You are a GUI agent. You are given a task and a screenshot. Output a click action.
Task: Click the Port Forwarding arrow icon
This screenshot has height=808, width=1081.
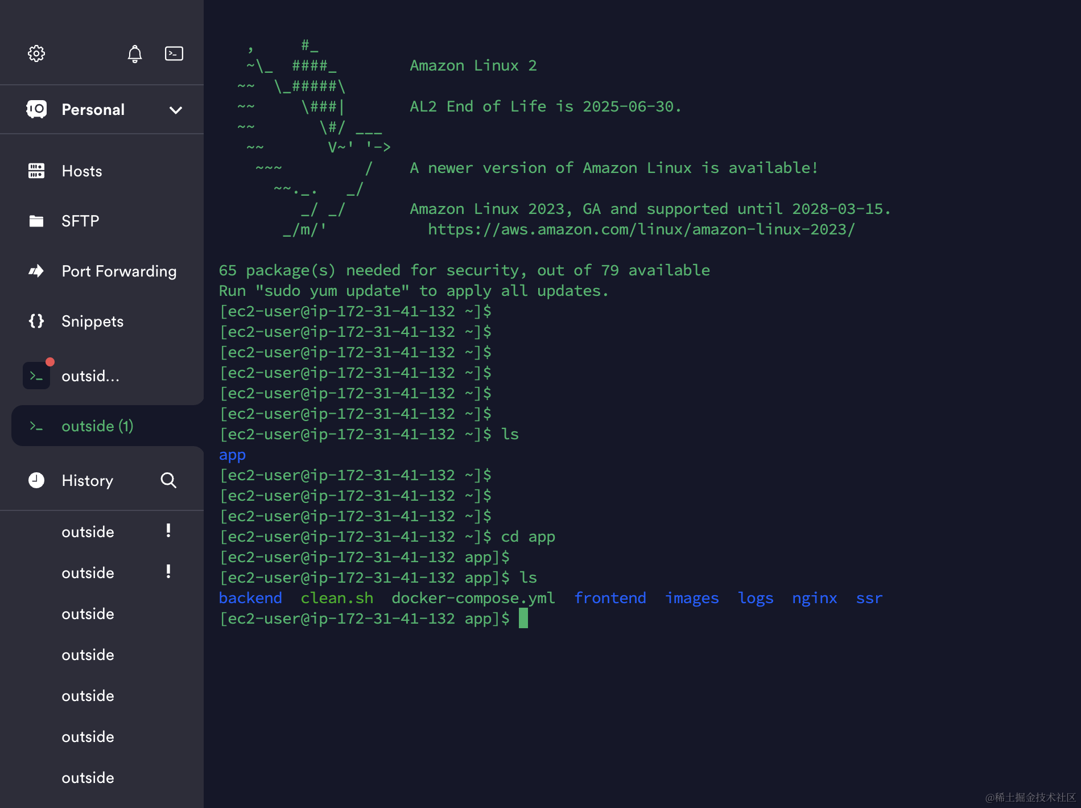(x=36, y=271)
